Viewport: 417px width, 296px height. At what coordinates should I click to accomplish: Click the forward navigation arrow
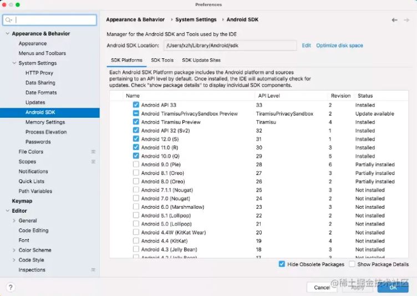pos(406,20)
